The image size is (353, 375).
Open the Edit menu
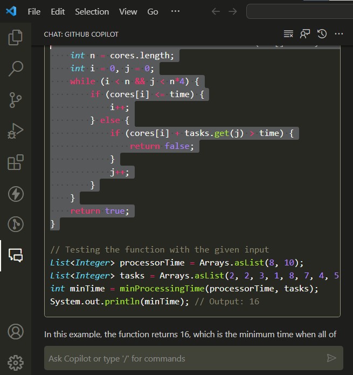coord(58,11)
